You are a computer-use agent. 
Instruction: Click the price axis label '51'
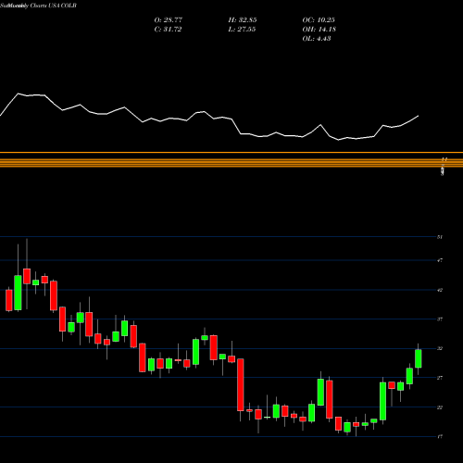coord(440,237)
